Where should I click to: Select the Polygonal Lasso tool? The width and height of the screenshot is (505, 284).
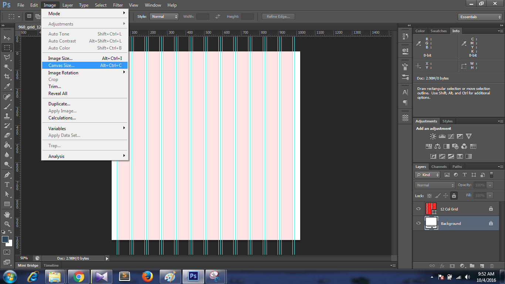coord(7,57)
